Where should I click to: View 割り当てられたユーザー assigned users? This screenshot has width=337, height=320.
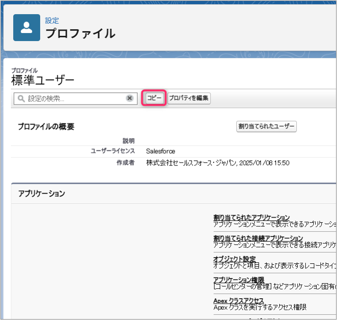coord(266,126)
